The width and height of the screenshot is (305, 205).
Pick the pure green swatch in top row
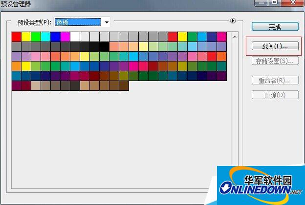(36, 37)
